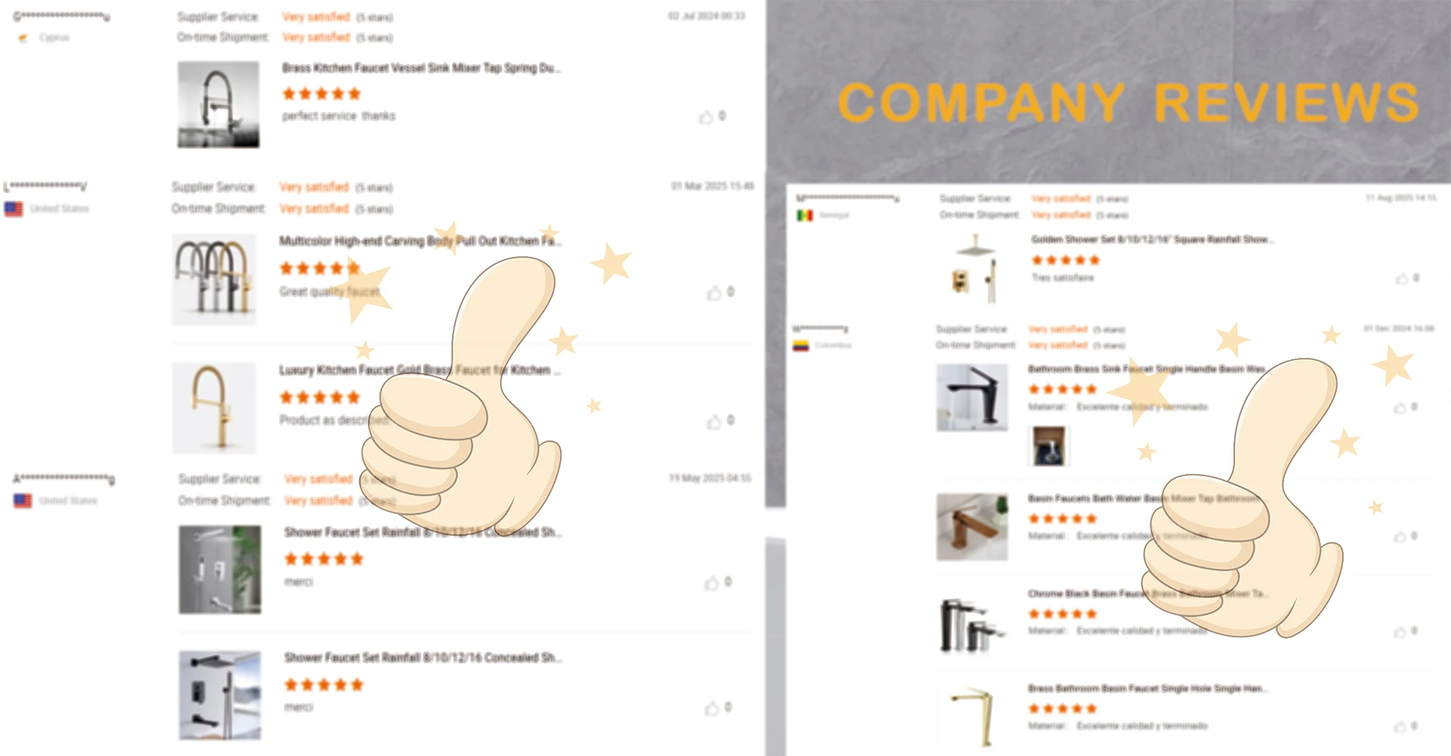View the gold Luxury Kitchen Faucet image
The height and width of the screenshot is (756, 1451).
coord(214,408)
